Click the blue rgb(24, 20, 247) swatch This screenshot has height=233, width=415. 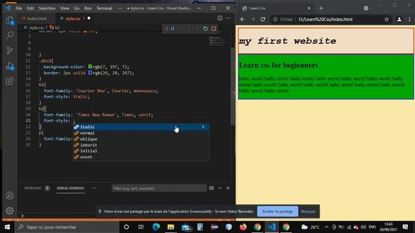point(90,72)
